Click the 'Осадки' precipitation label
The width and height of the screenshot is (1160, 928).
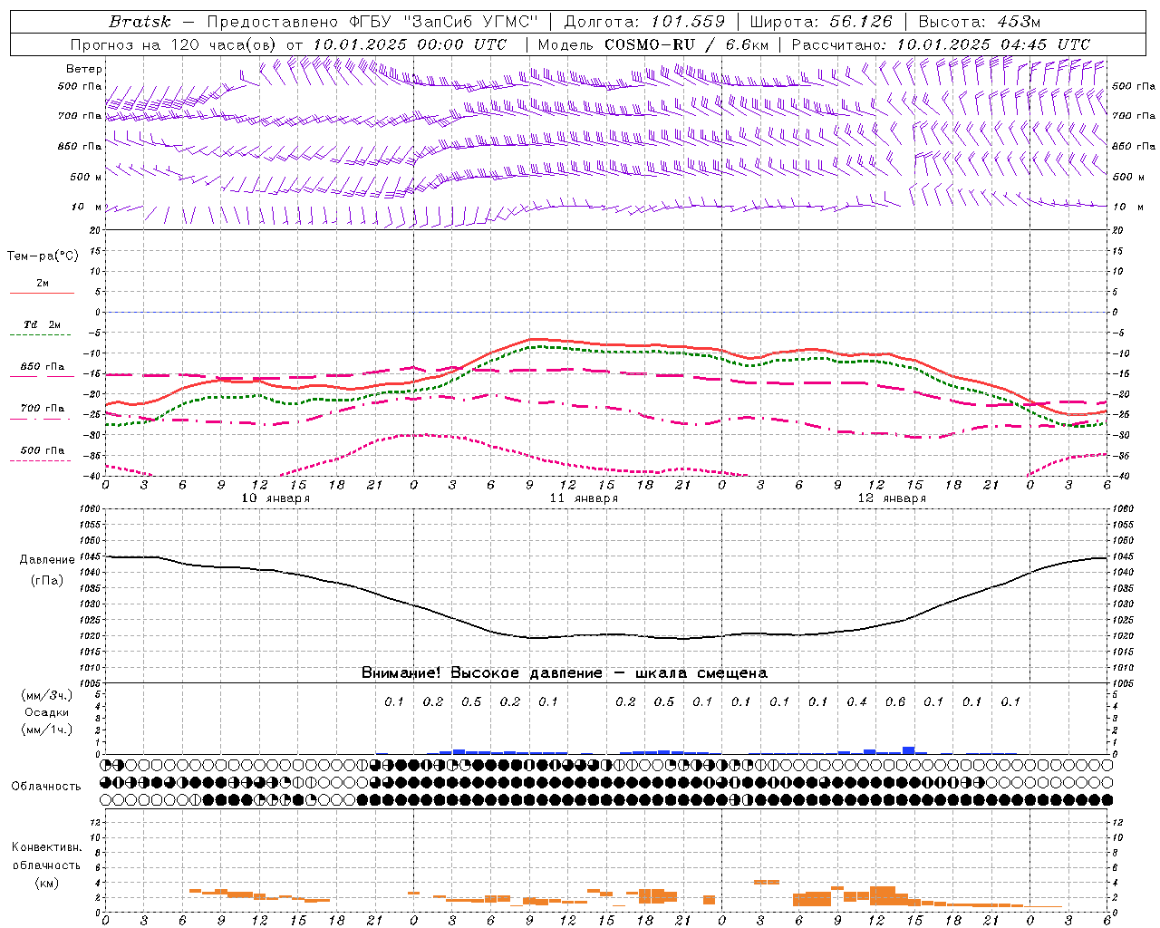click(47, 712)
